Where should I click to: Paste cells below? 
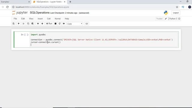pyautogui.click(x=33, y=24)
